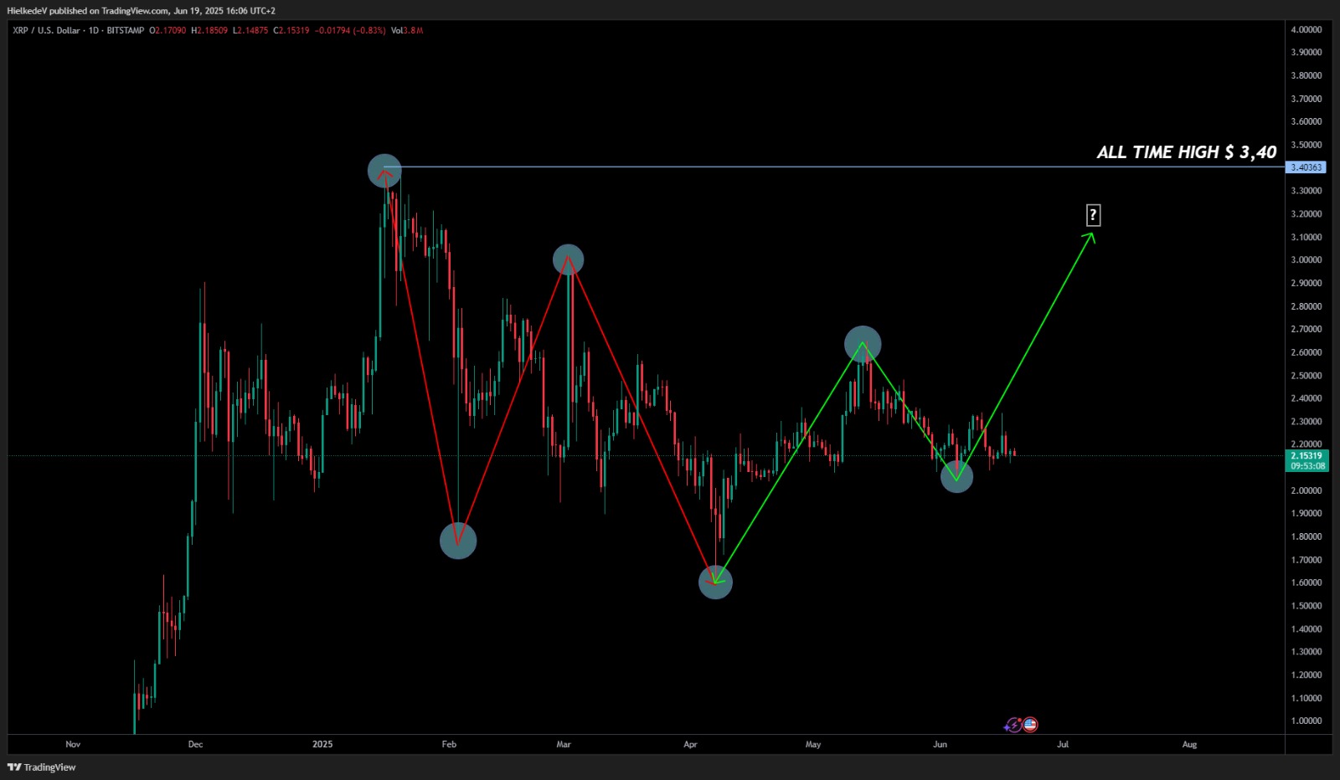The width and height of the screenshot is (1340, 780).
Task: Click the BITSTAMP exchange label
Action: click(126, 30)
